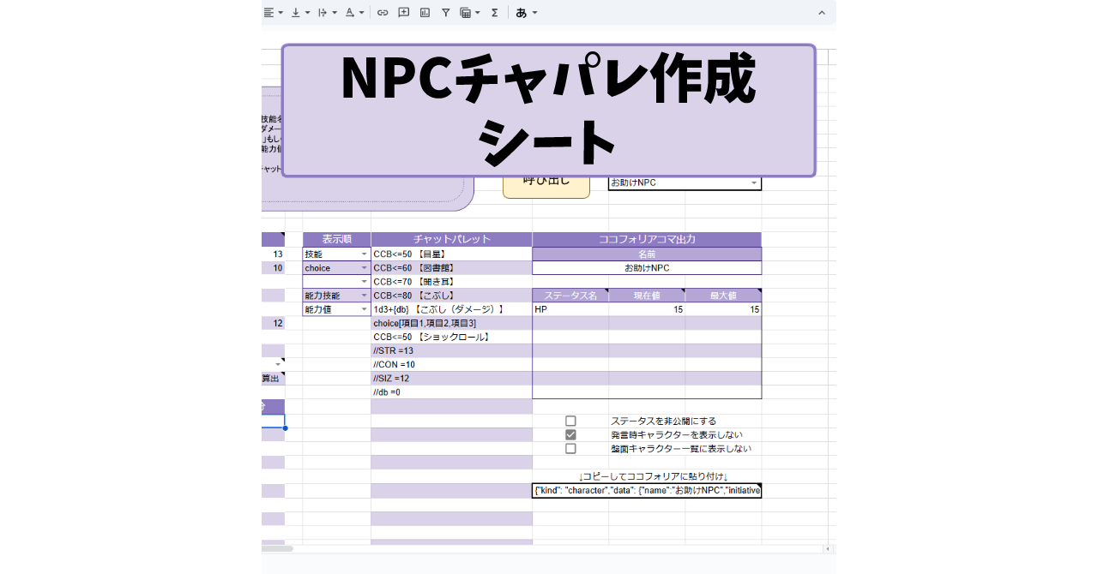Click the tables icon in the toolbar
Screen dimensions: 1098x574
[x=468, y=13]
